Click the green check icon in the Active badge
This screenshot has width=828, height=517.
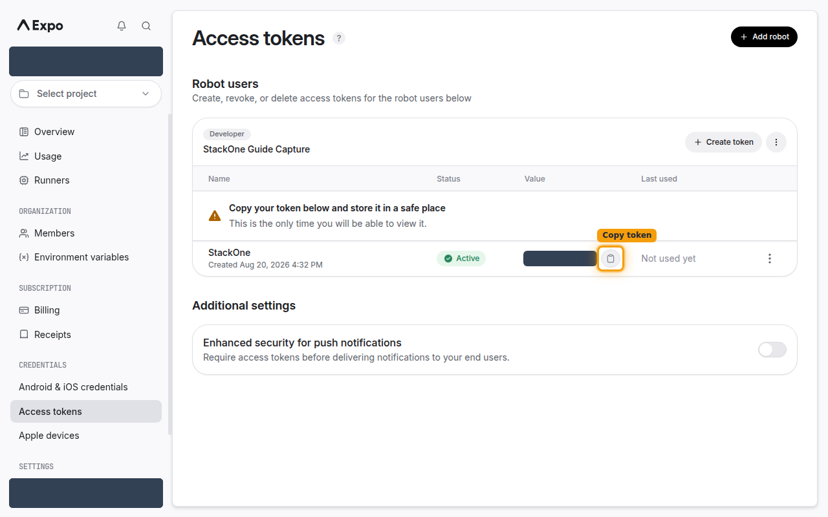pos(448,258)
